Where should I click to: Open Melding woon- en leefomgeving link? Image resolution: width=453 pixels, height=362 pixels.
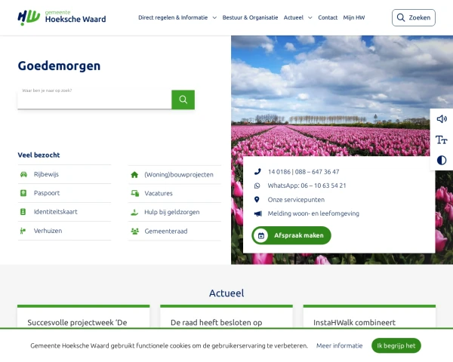point(313,213)
